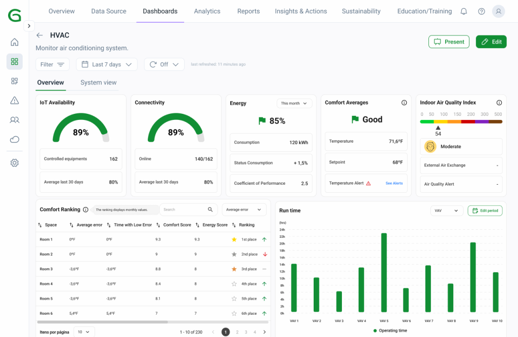
Task: Open settings gear in left sidebar
Action: click(15, 162)
